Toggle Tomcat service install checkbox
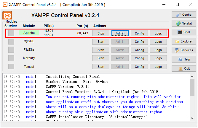 11,66
